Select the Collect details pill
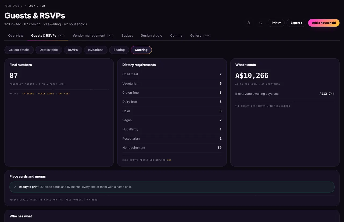This screenshot has height=222, width=344. (19, 50)
